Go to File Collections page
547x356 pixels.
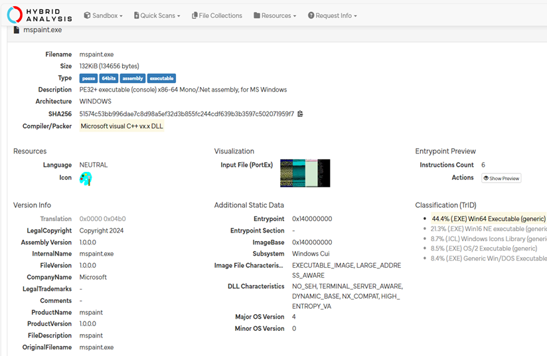(217, 15)
